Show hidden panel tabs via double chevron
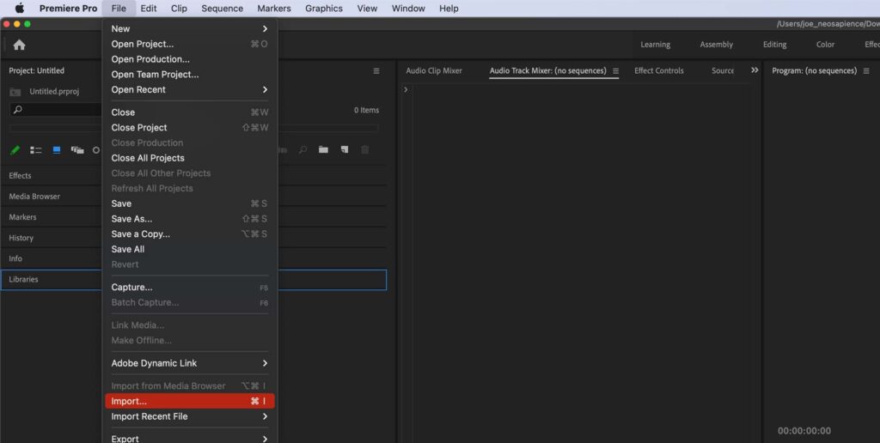880x443 pixels. [755, 70]
